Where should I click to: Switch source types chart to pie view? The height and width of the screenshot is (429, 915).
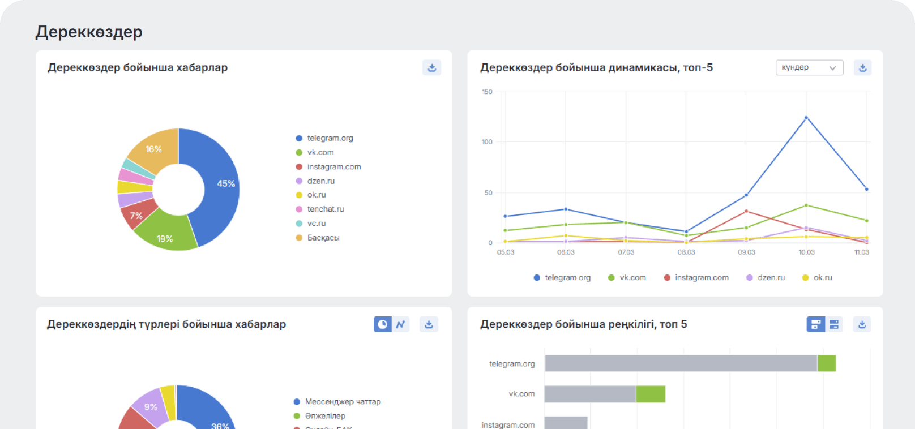[383, 324]
